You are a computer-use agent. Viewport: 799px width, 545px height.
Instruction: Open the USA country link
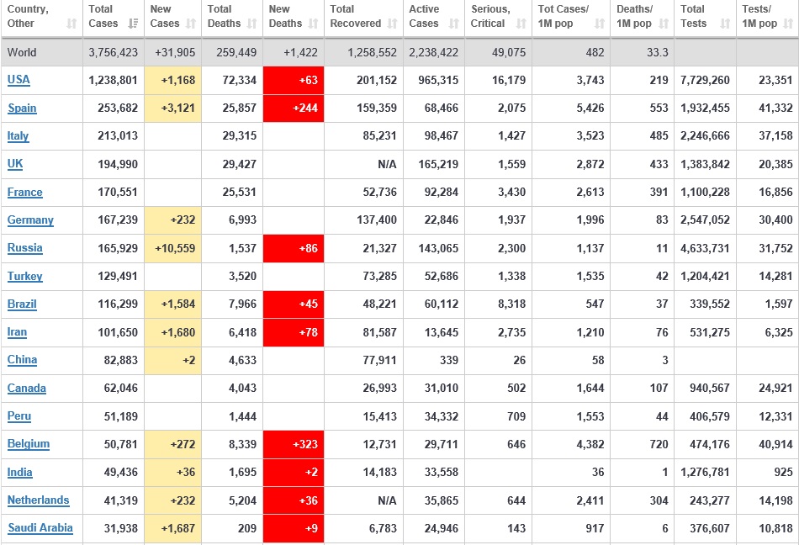[19, 80]
